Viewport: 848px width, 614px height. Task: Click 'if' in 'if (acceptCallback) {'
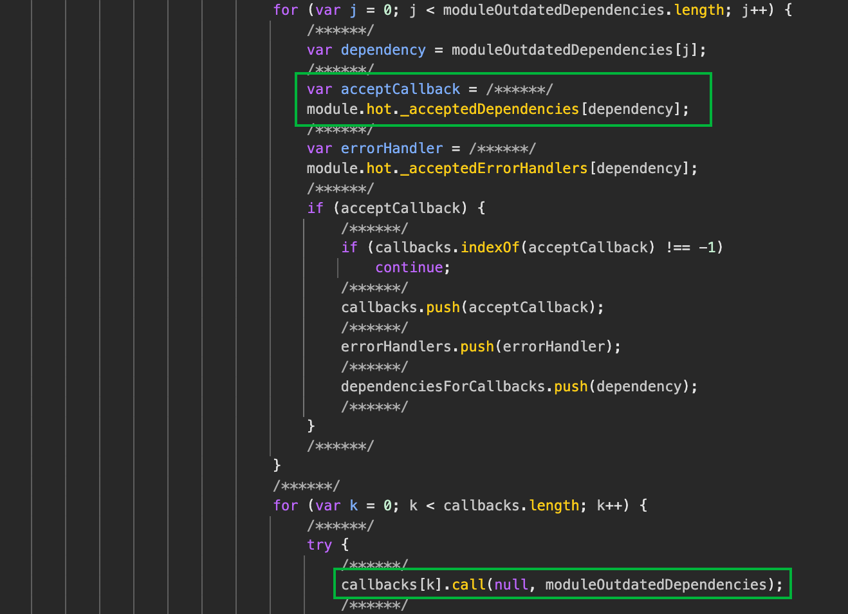pyautogui.click(x=315, y=209)
